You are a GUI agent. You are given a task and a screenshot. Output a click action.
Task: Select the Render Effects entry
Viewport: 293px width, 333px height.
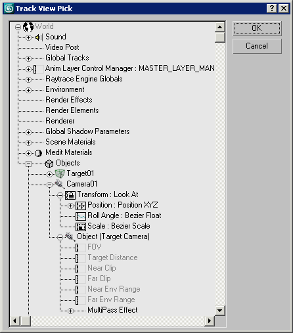click(69, 100)
